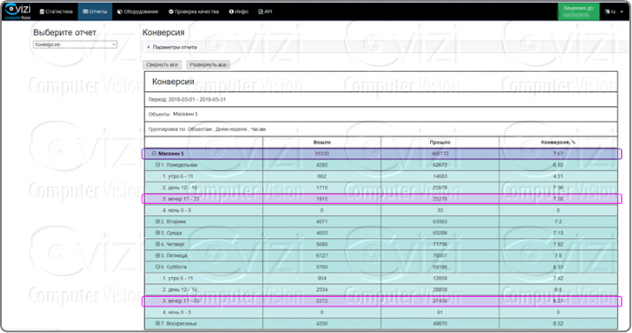Viewport: 632px width, 333px height.
Task: Expand the Воскресенье row
Action: (158, 323)
